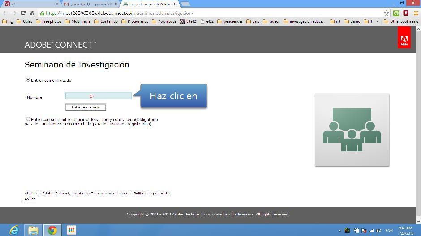421x236 pixels.
Task: Bookmark this page with the star icon
Action: point(386,13)
